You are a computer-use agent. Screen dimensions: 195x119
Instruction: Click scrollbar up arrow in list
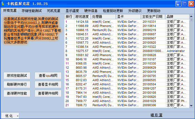191,16
